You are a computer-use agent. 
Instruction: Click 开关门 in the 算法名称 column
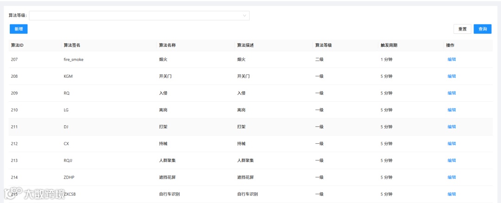pyautogui.click(x=165, y=76)
